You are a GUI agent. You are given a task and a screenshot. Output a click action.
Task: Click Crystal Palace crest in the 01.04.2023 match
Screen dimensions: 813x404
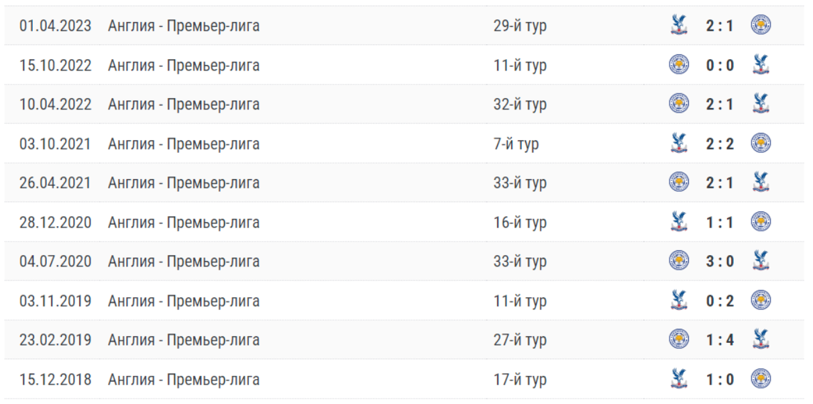click(679, 26)
